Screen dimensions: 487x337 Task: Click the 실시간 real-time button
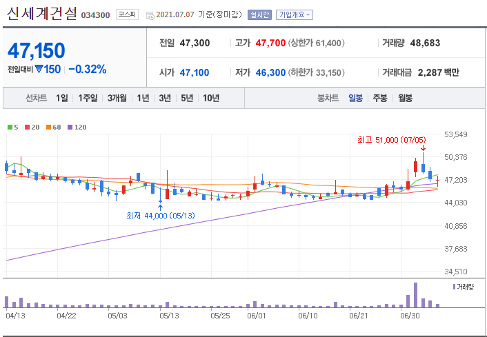[259, 14]
